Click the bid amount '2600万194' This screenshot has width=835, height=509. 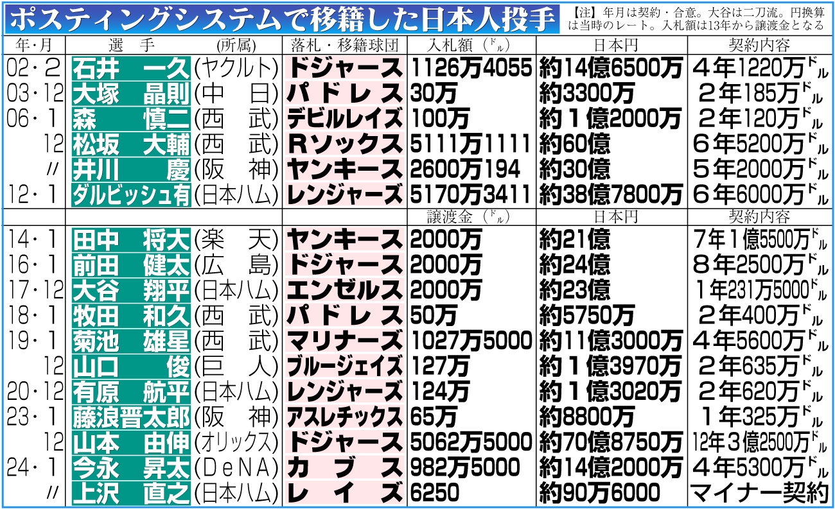pyautogui.click(x=466, y=169)
